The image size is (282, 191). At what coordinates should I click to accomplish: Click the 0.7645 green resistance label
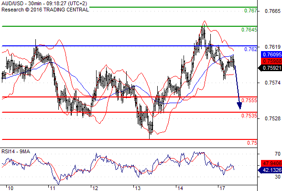249,30
